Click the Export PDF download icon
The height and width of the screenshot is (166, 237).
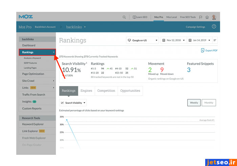coord(203,50)
